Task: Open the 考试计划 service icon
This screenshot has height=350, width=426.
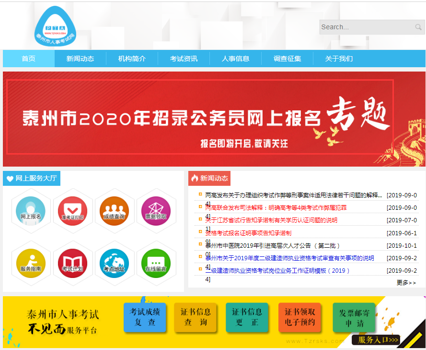Action: click(72, 263)
